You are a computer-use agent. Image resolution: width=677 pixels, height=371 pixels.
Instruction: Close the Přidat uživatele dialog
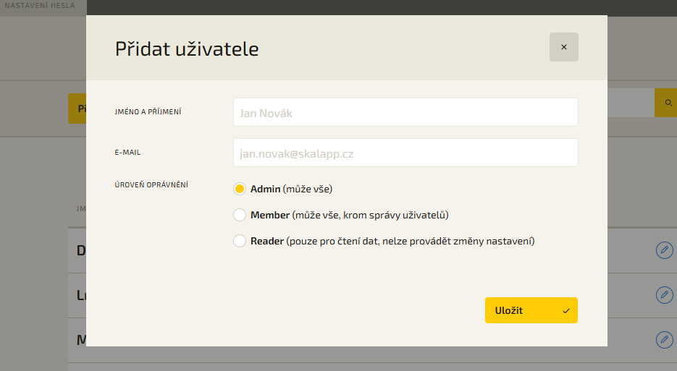[x=563, y=47]
